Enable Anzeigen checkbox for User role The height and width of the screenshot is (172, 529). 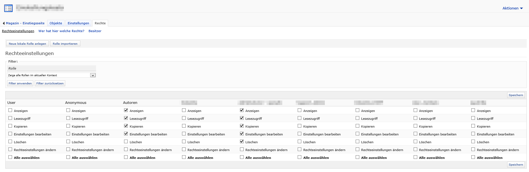pyautogui.click(x=10, y=111)
